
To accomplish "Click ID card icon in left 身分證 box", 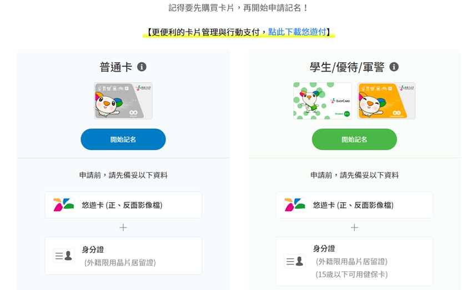I will 63,256.
